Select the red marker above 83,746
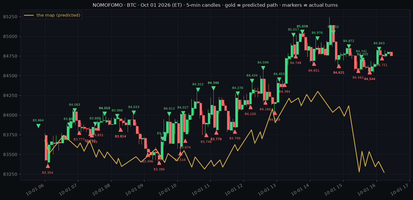Image resolution: width=413 pixels, height=200 pixels. click(x=206, y=135)
